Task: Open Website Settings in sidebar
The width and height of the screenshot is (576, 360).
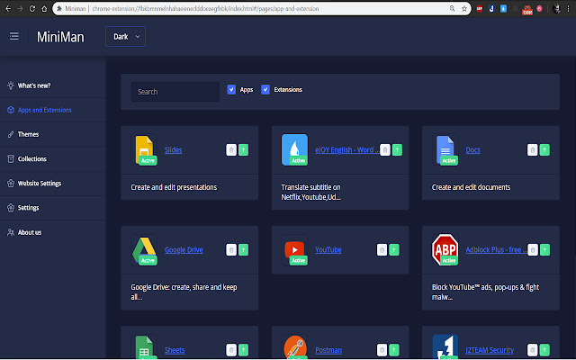Action: click(x=40, y=183)
